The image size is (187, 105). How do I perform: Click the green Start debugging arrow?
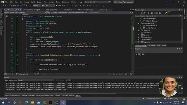pos(57,6)
